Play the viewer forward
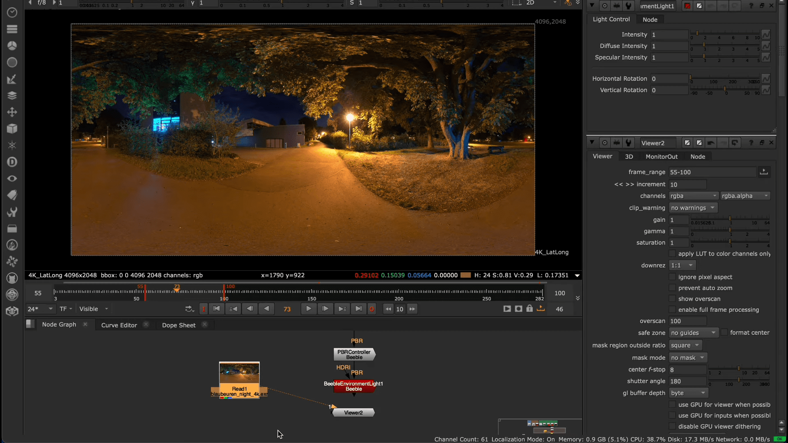Image resolution: width=788 pixels, height=443 pixels. [x=309, y=309]
